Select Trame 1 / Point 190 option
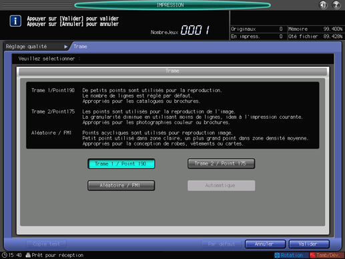Screen dimensions: 345x259 coord(121,164)
